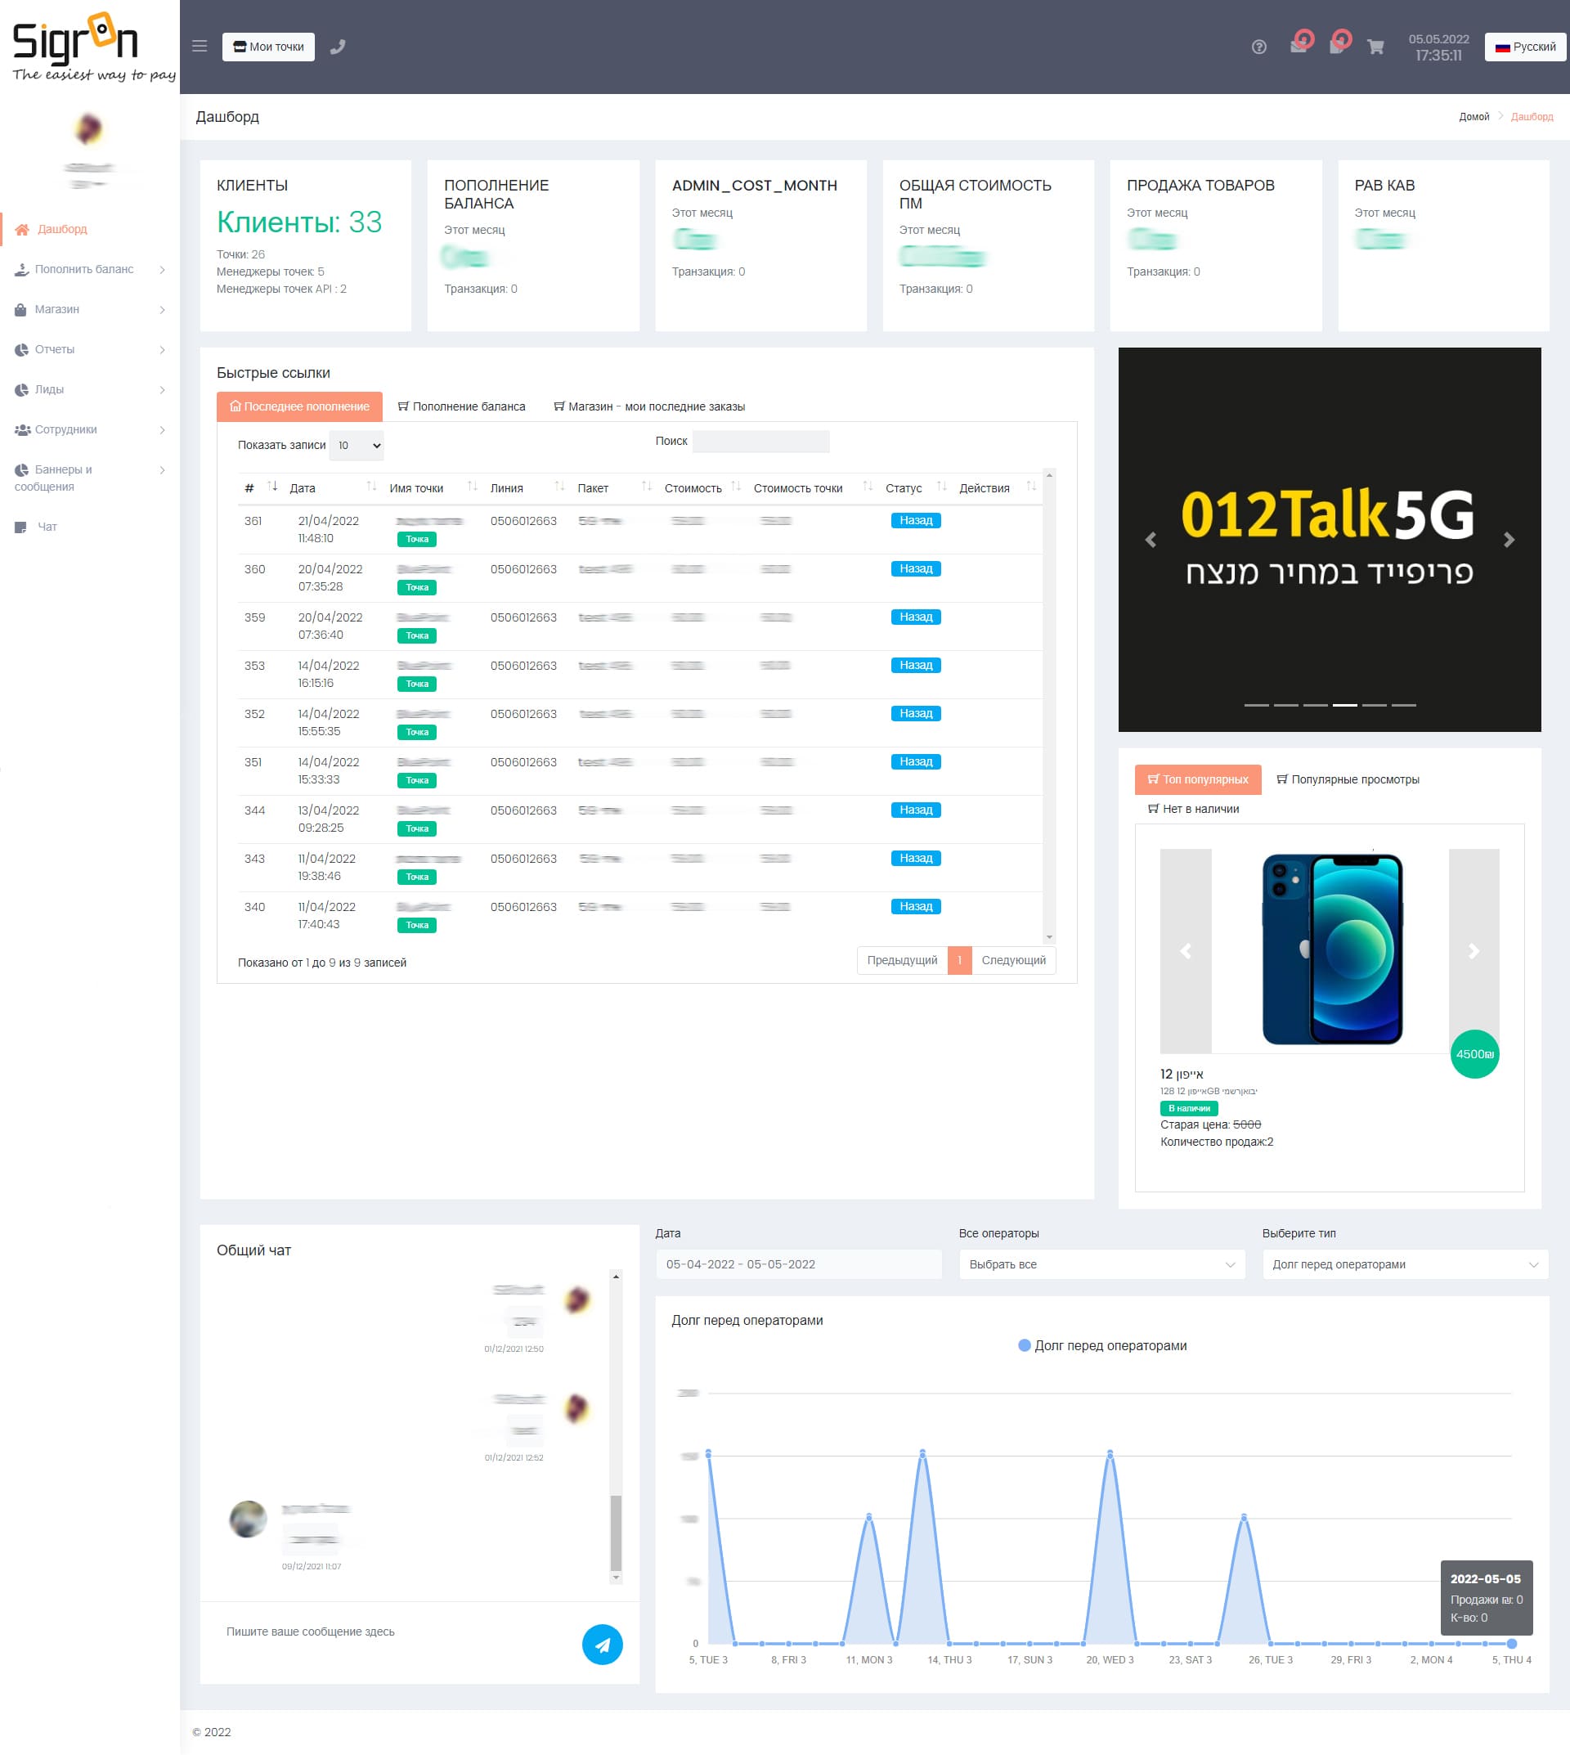Click the Мои точки button
This screenshot has width=1570, height=1755.
click(x=268, y=47)
